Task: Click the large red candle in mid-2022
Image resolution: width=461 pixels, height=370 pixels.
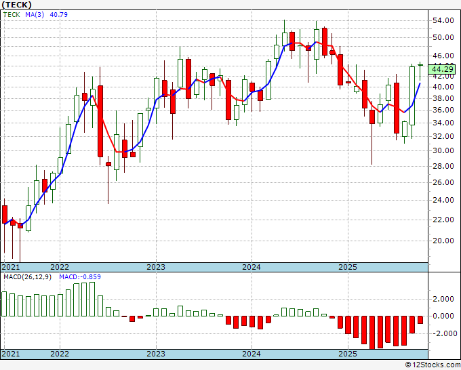Action: pos(100,121)
